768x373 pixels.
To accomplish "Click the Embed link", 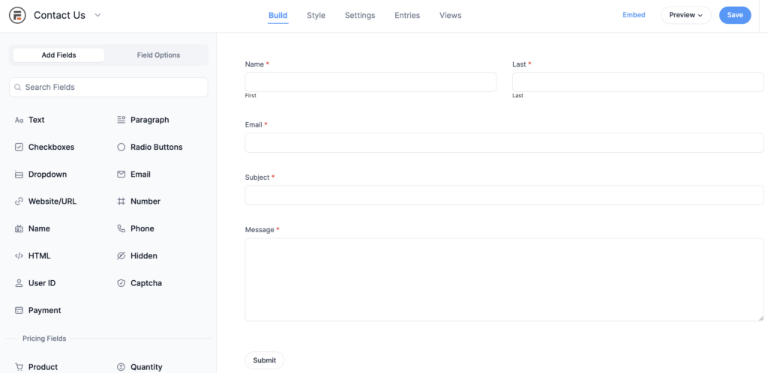I will pos(634,15).
